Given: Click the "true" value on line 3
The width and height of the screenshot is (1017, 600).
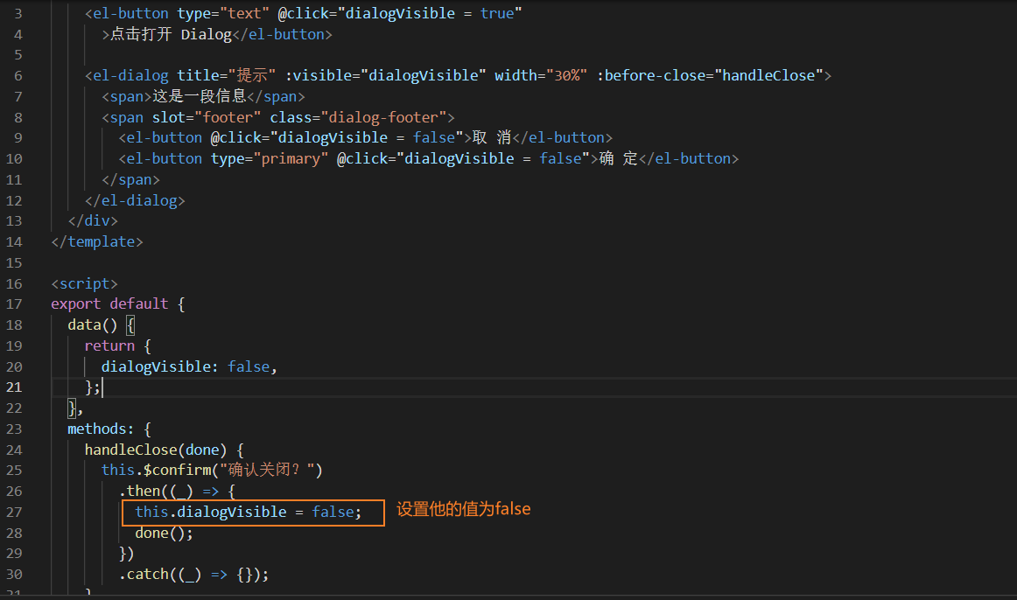Looking at the screenshot, I should pyautogui.click(x=497, y=14).
